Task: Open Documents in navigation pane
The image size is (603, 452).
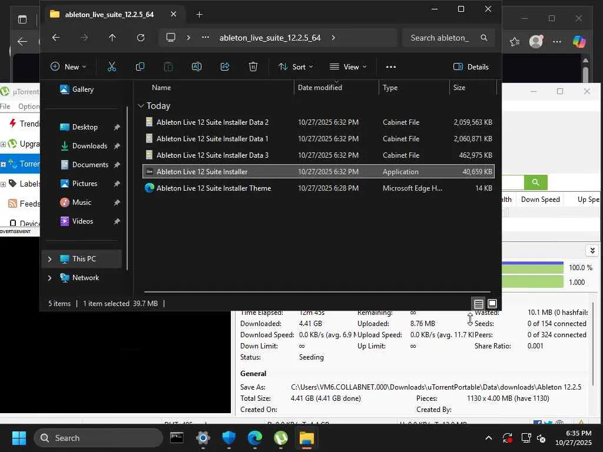Action: pos(90,165)
